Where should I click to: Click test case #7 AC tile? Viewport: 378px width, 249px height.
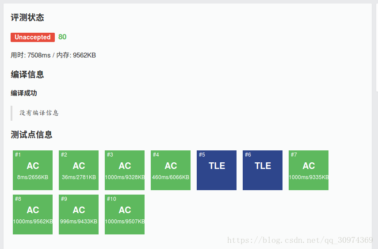(309, 170)
